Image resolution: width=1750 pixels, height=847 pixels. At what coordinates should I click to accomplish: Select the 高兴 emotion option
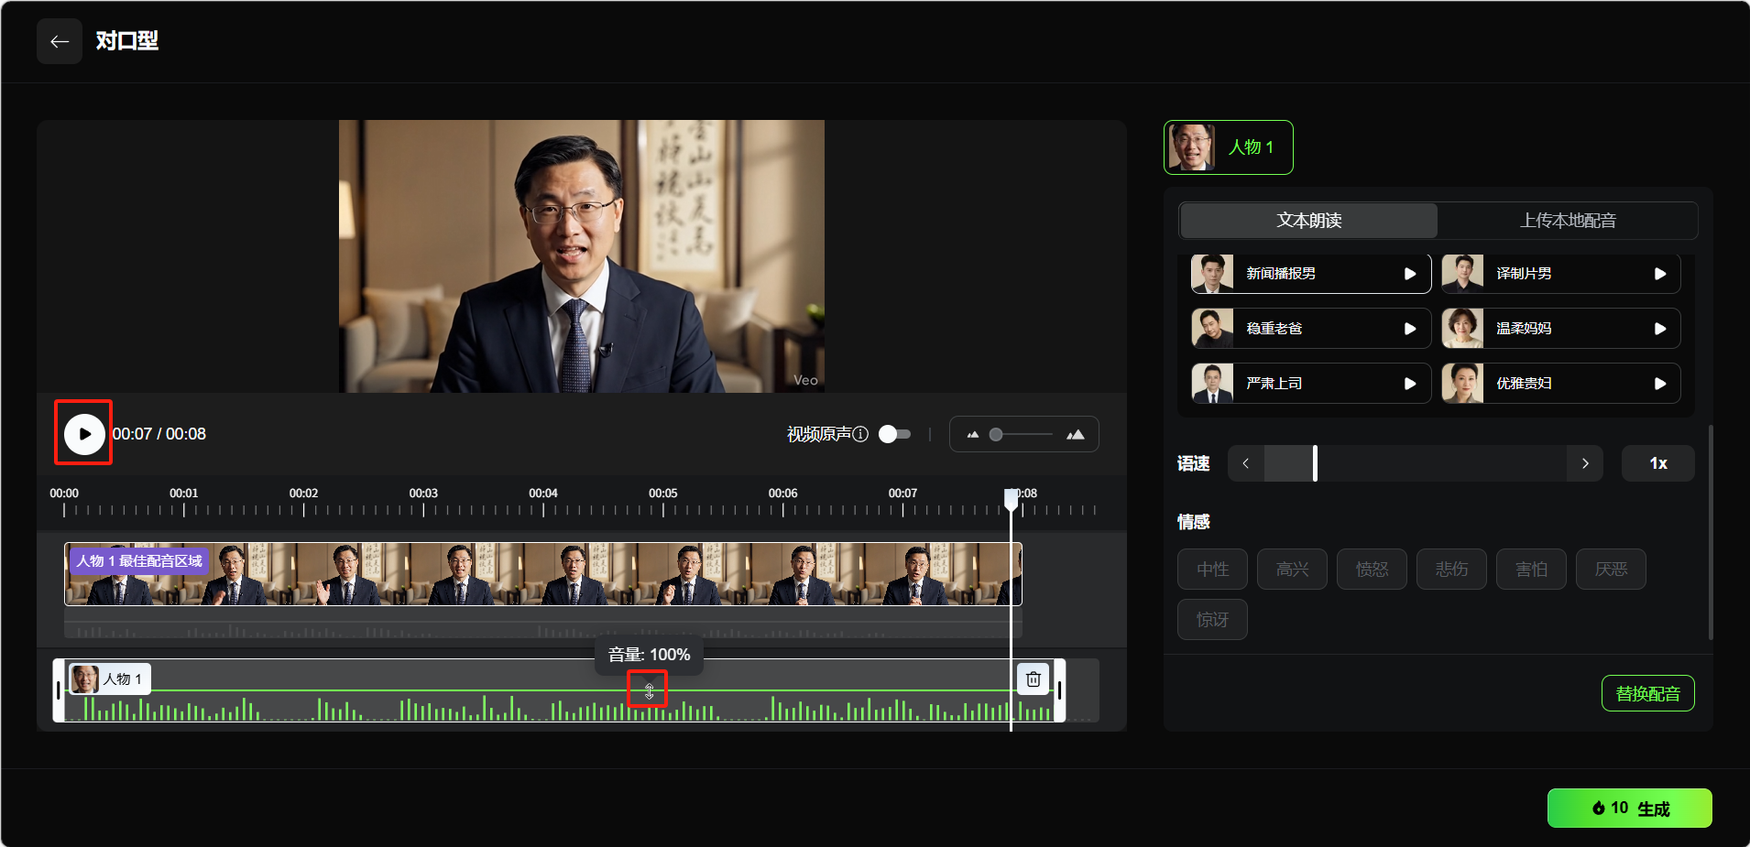coord(1292,570)
